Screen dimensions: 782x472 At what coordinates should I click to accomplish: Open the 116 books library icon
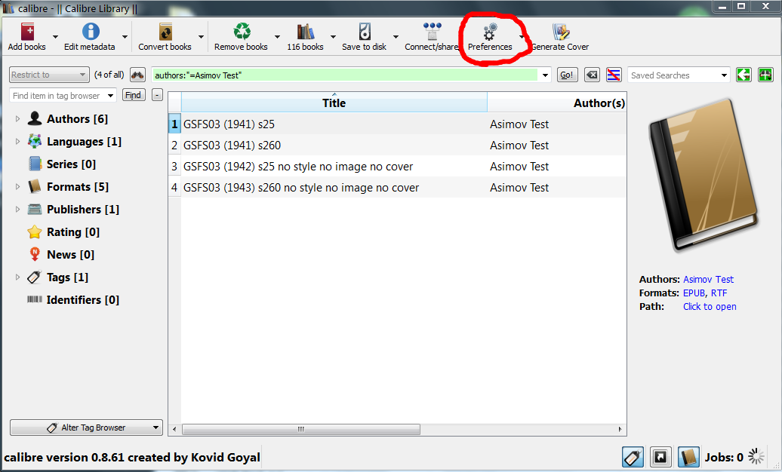[x=305, y=32]
